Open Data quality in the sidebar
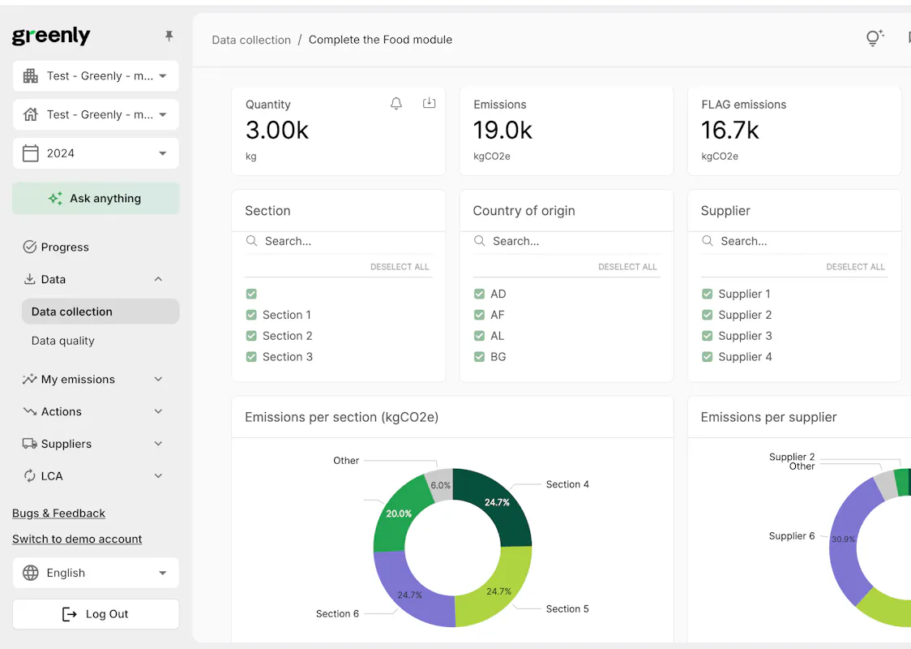Image resolution: width=911 pixels, height=649 pixels. coord(62,341)
